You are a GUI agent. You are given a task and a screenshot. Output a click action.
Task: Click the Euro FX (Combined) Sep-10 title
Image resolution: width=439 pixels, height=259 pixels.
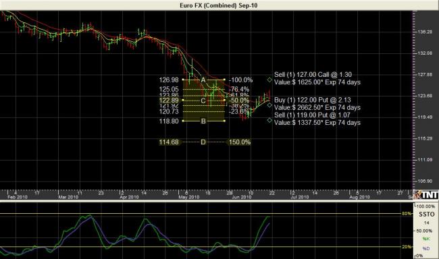(x=218, y=5)
